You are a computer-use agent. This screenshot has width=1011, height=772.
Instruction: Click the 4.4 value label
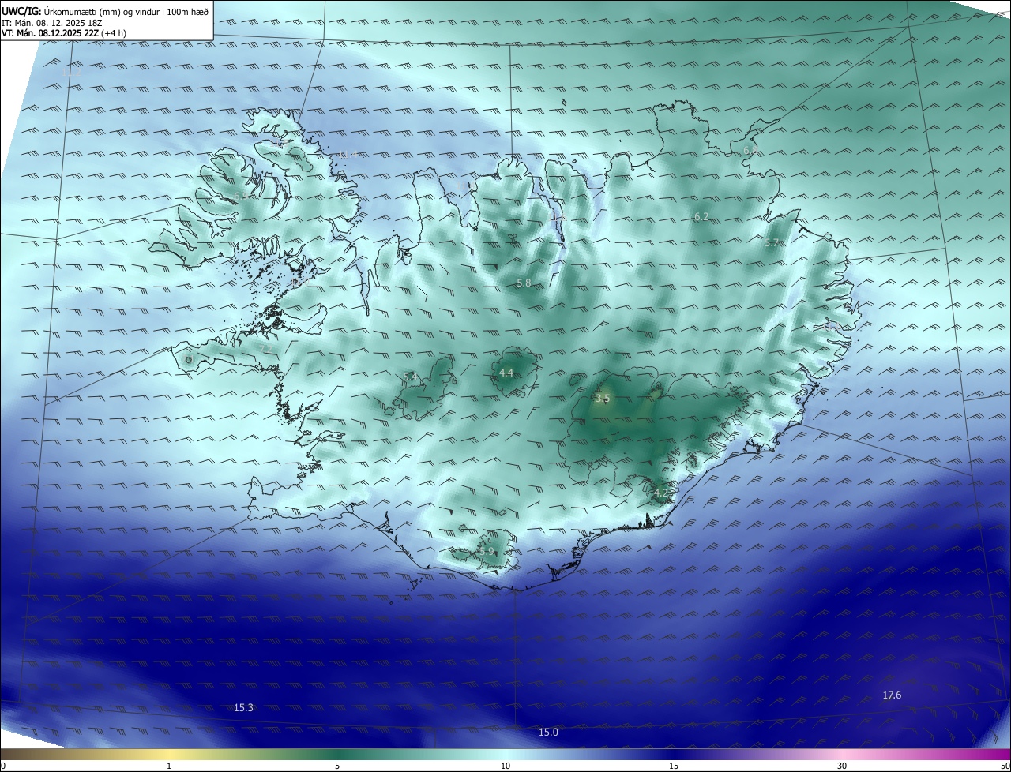[x=506, y=373]
